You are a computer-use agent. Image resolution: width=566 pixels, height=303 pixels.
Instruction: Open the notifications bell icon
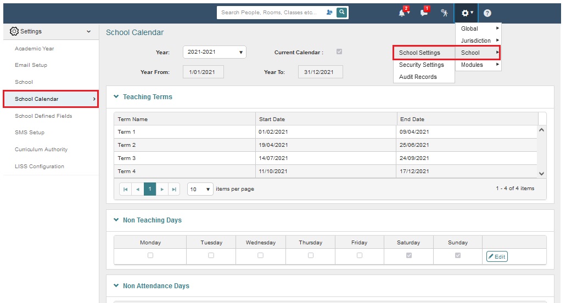pos(402,13)
